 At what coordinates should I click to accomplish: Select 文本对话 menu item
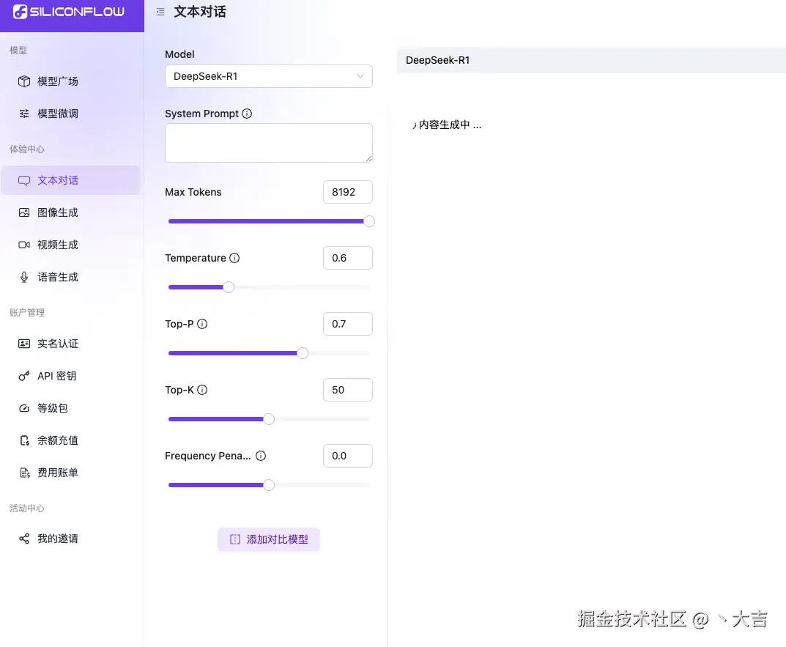click(70, 180)
